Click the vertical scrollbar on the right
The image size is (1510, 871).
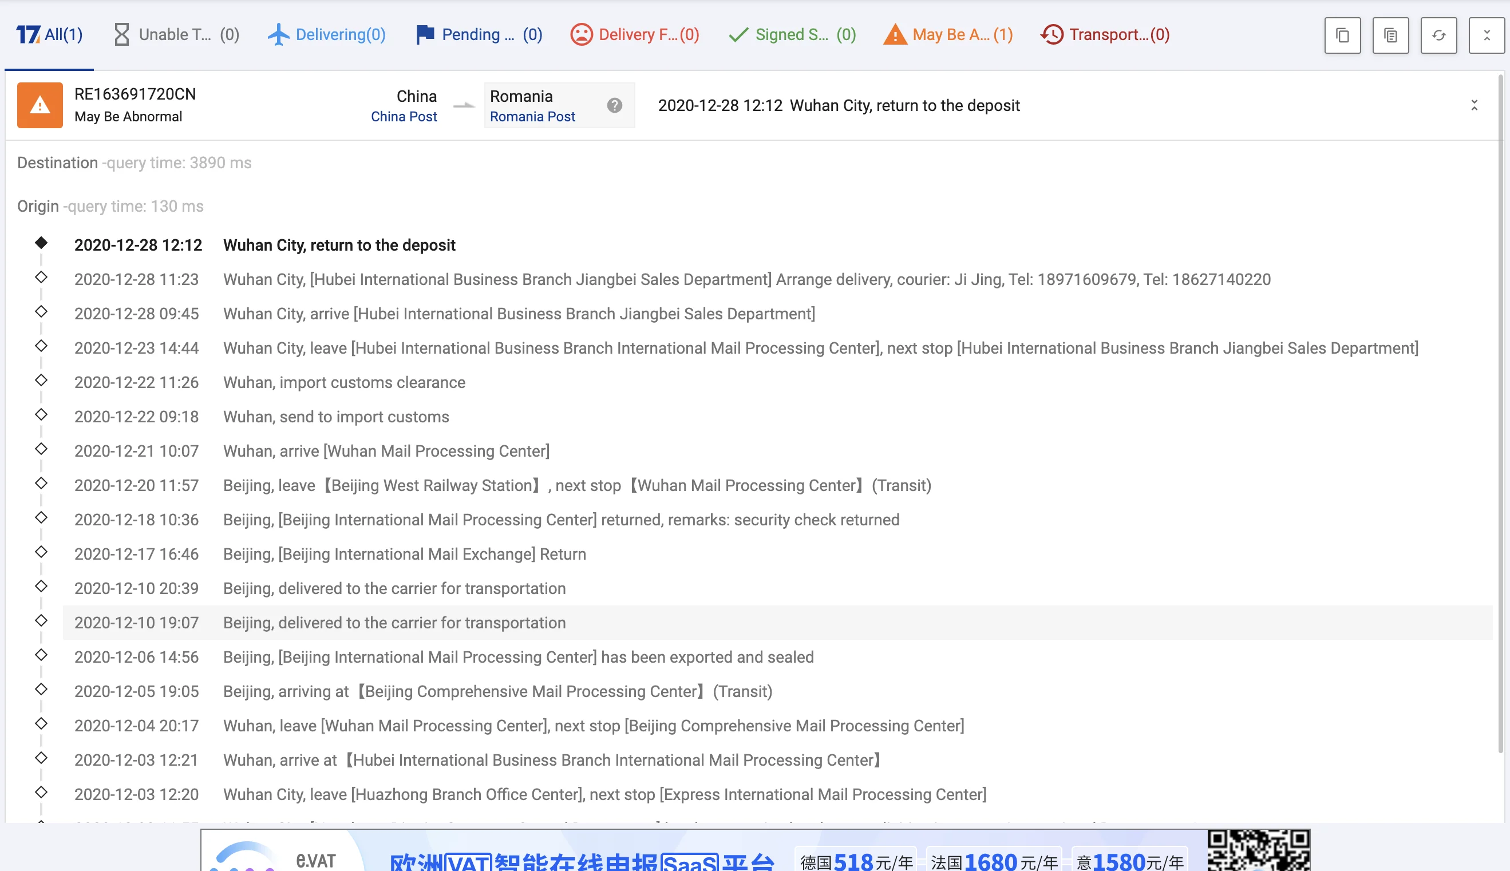click(x=1500, y=413)
